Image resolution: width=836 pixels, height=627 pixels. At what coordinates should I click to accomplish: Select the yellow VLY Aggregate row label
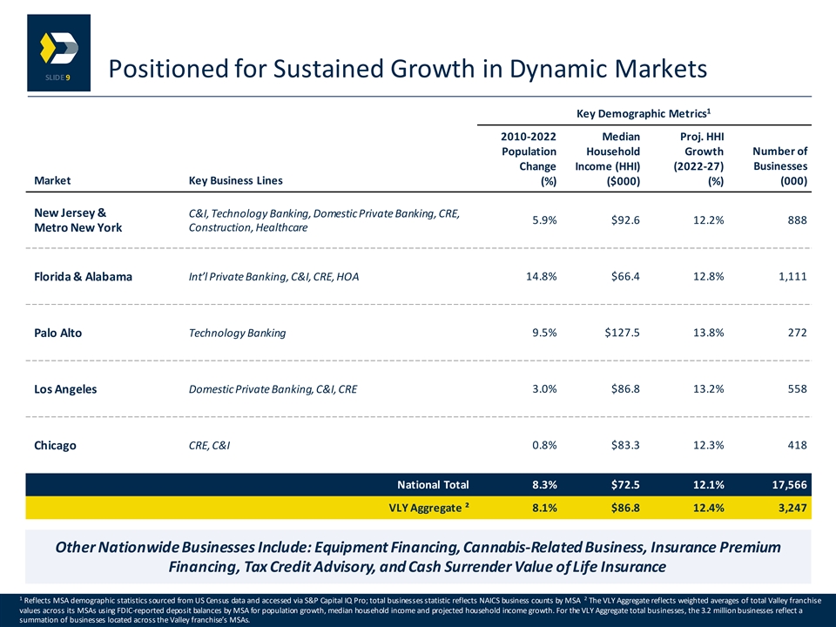coord(429,508)
